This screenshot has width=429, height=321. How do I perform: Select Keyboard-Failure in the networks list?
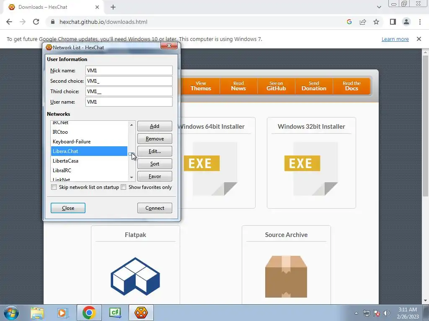click(89, 141)
